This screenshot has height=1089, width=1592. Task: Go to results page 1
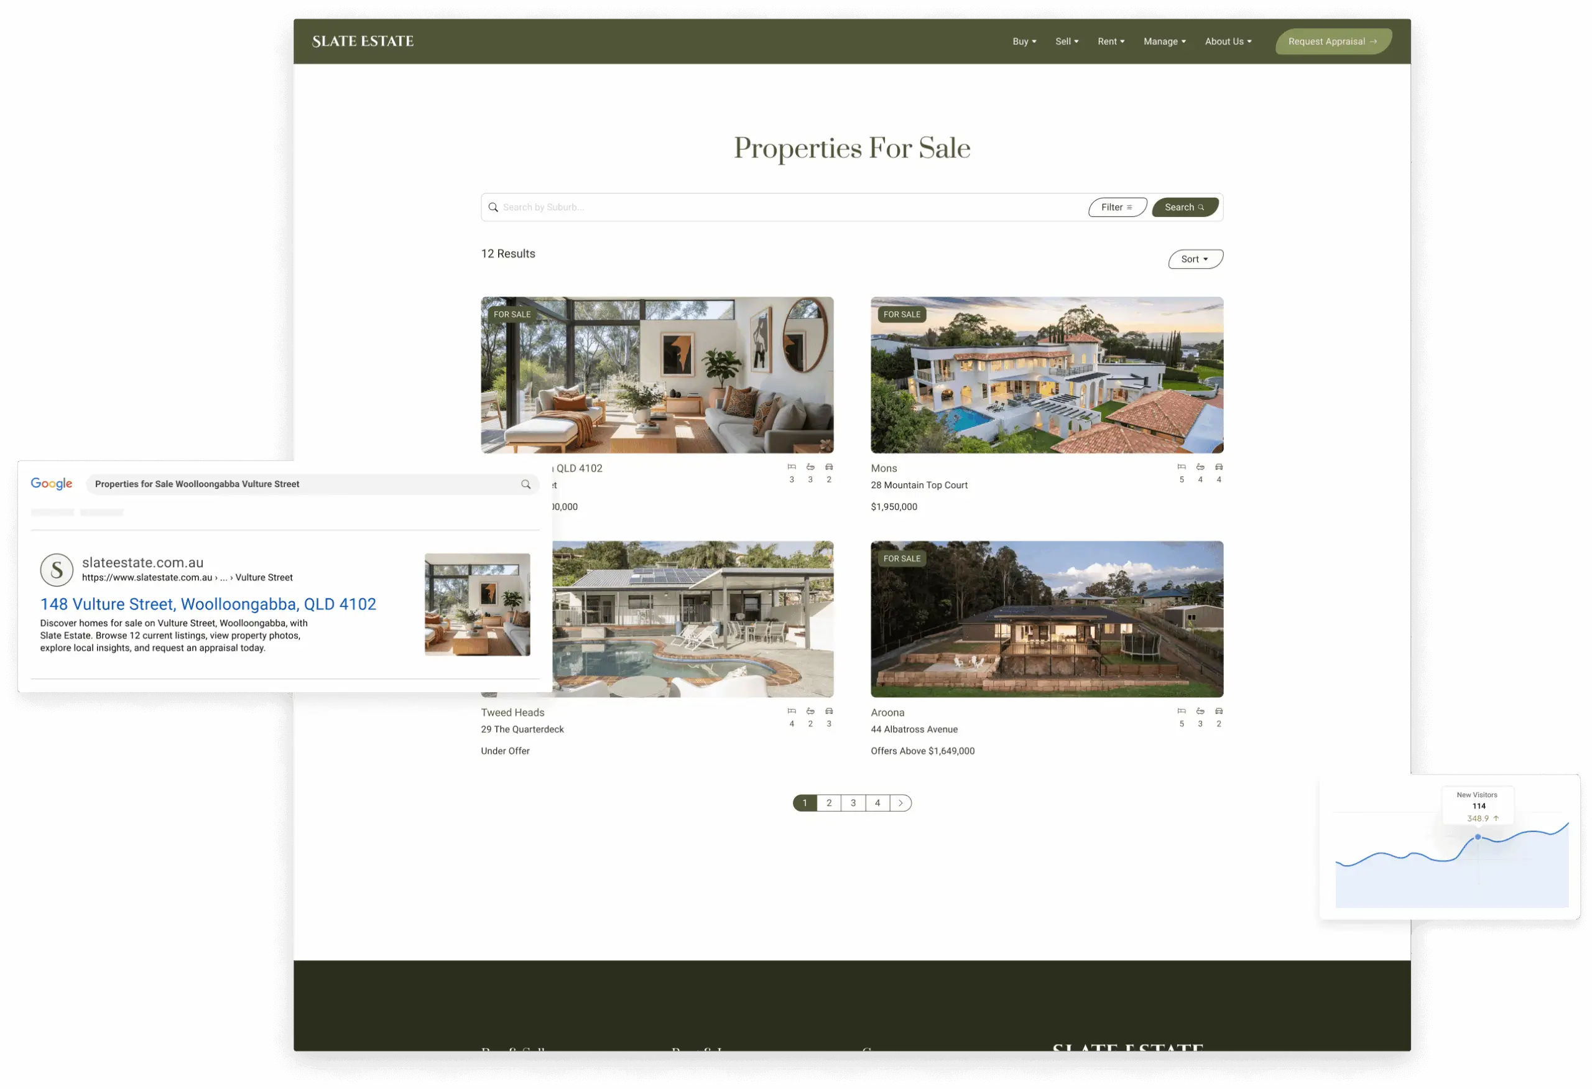click(x=805, y=804)
